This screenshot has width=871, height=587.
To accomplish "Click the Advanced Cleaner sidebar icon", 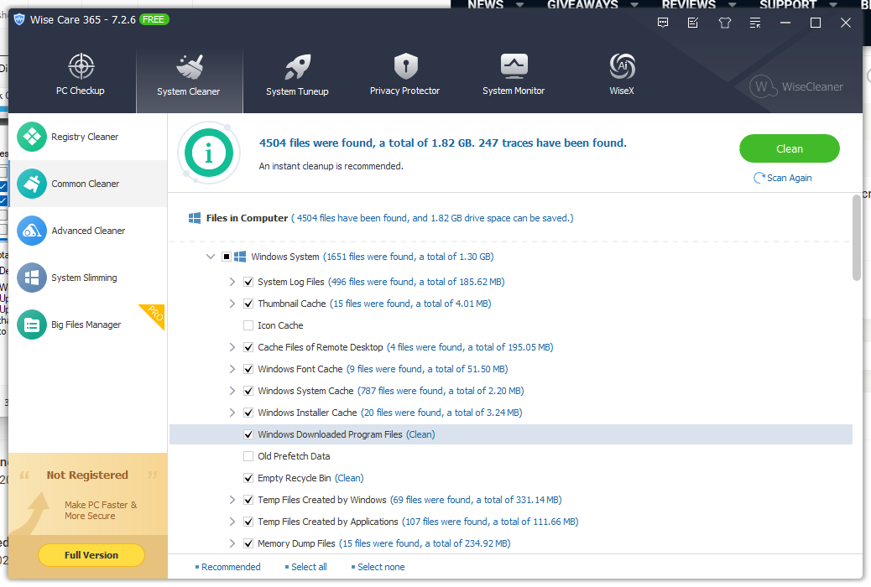I will click(32, 231).
